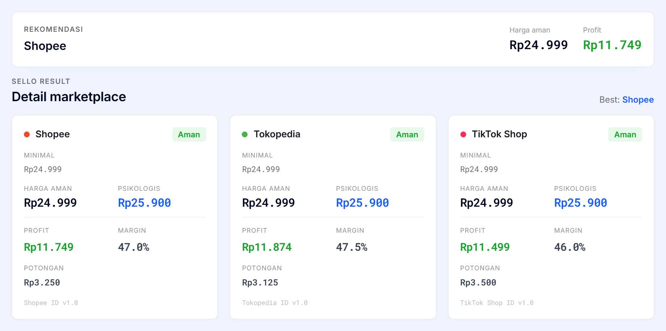The image size is (666, 331).
Task: Click Tokopedia Harga Aman Rp24.999
Action: [x=268, y=203]
